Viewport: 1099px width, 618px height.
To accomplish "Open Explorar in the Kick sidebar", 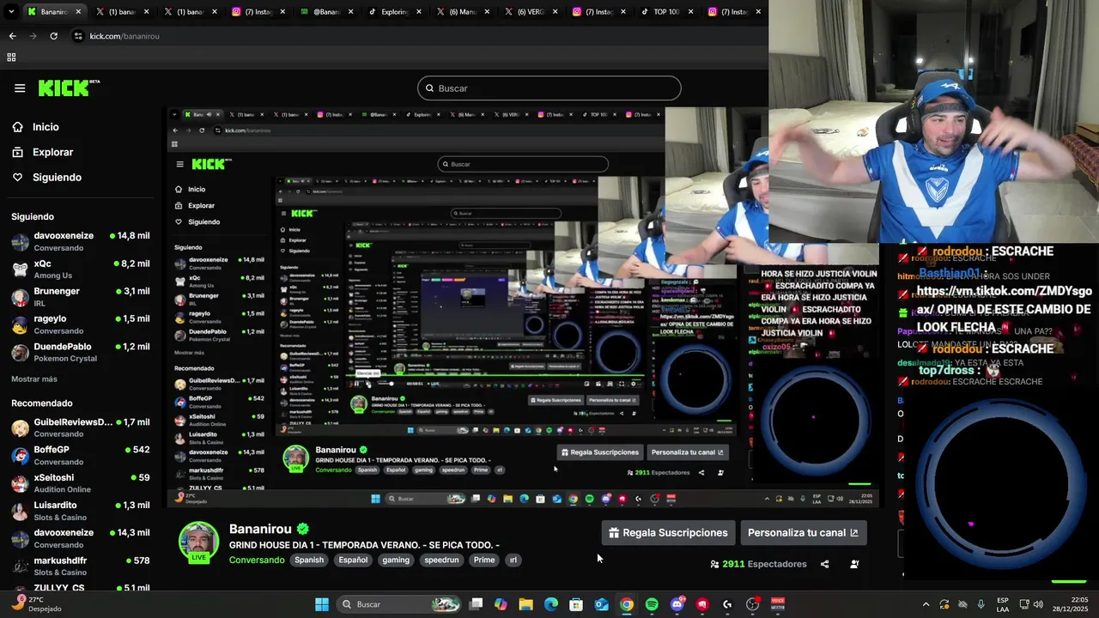I will pos(53,152).
